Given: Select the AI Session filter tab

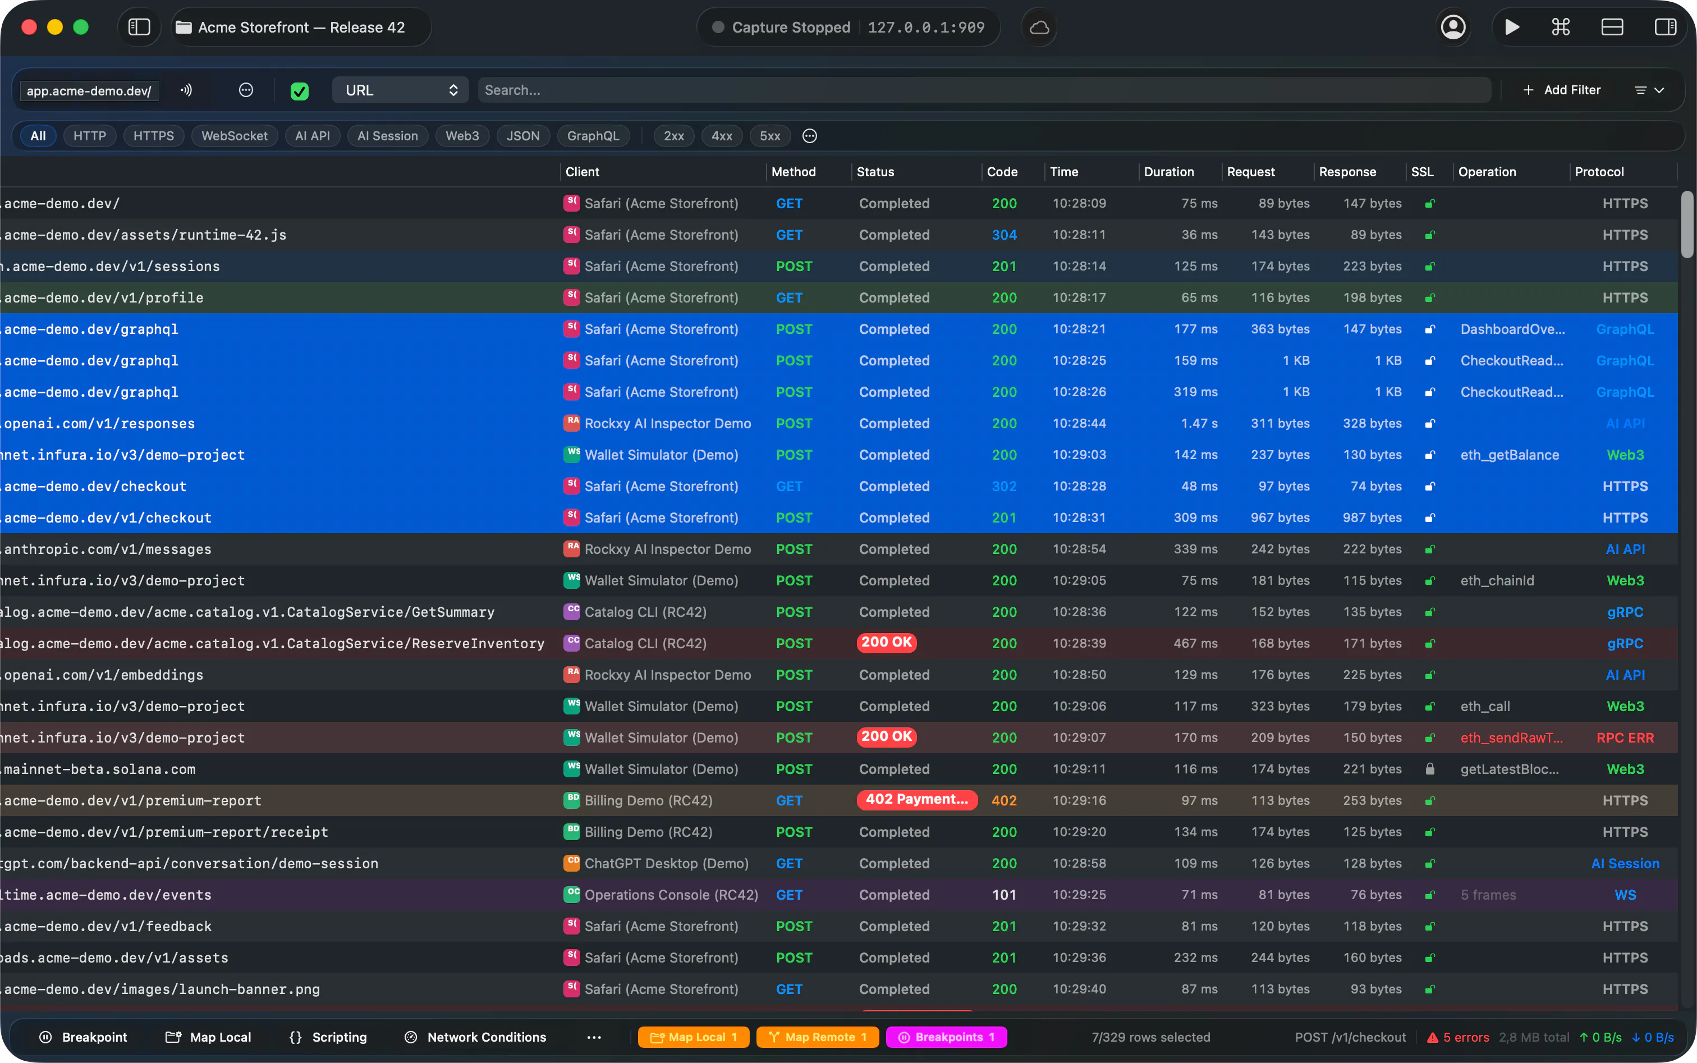Looking at the screenshot, I should point(387,136).
